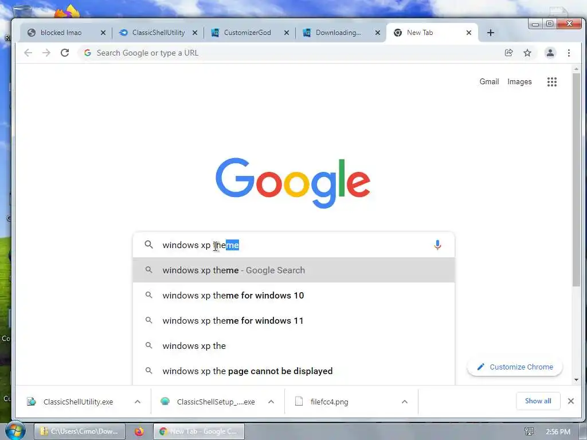
Task: Open the Chrome profile avatar
Action: tap(550, 53)
